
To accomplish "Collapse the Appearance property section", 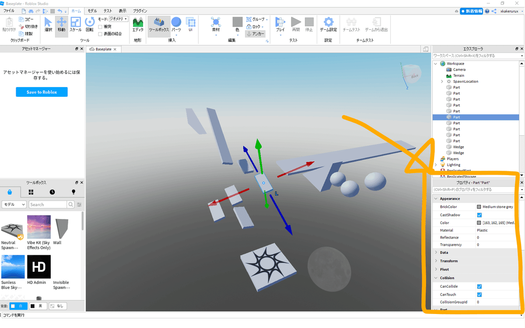I will click(x=436, y=199).
